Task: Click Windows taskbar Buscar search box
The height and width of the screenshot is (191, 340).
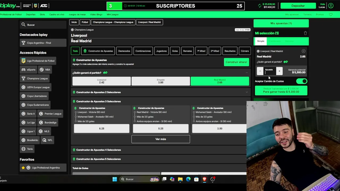Action: tap(139, 179)
